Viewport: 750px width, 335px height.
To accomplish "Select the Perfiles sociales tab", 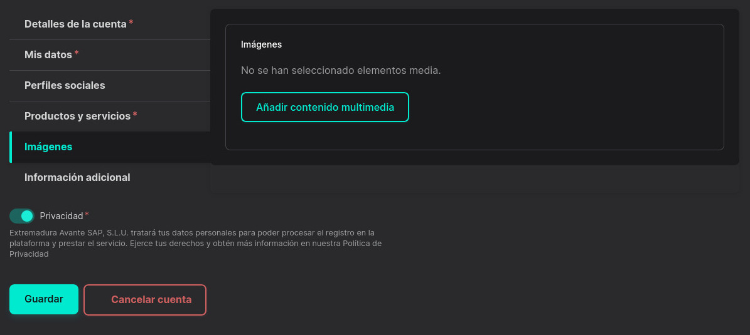I will coord(65,85).
